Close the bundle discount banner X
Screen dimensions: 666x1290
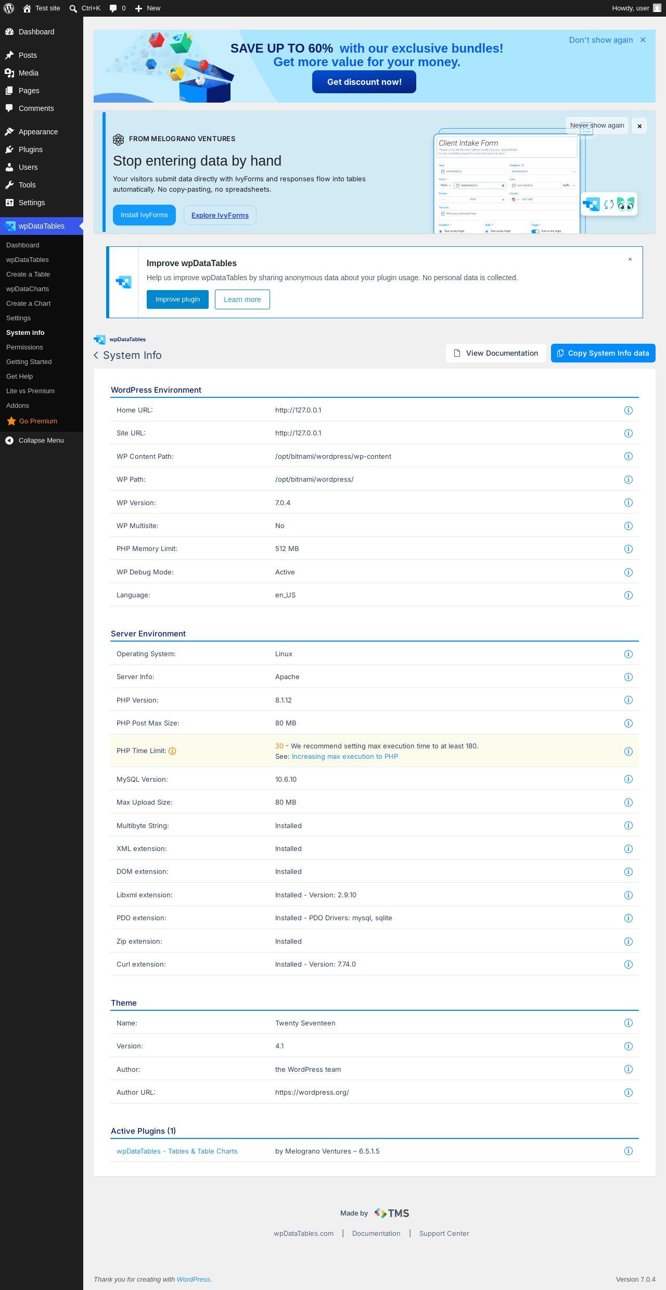click(x=643, y=40)
